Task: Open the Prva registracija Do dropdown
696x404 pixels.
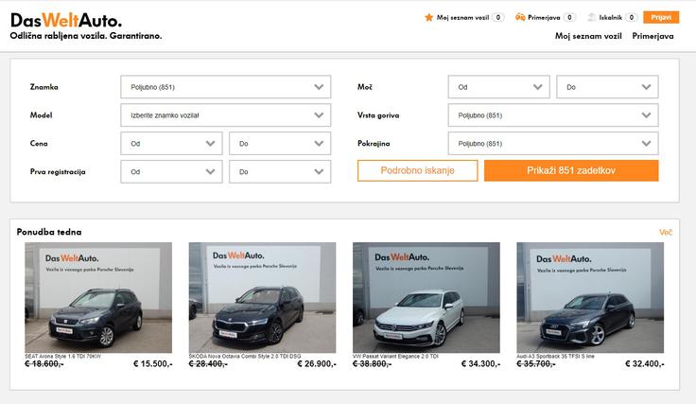Action: tap(280, 172)
